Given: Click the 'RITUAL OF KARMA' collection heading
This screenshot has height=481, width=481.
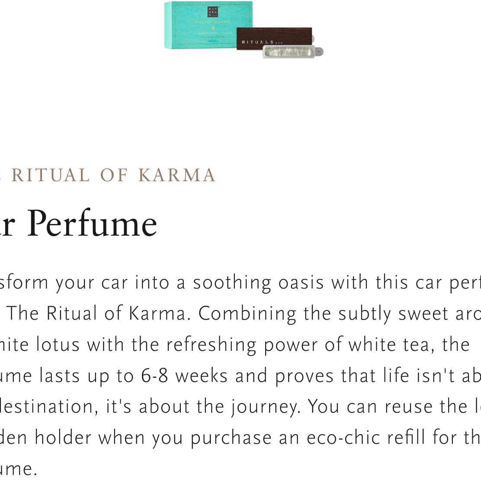Looking at the screenshot, I should pos(112,175).
